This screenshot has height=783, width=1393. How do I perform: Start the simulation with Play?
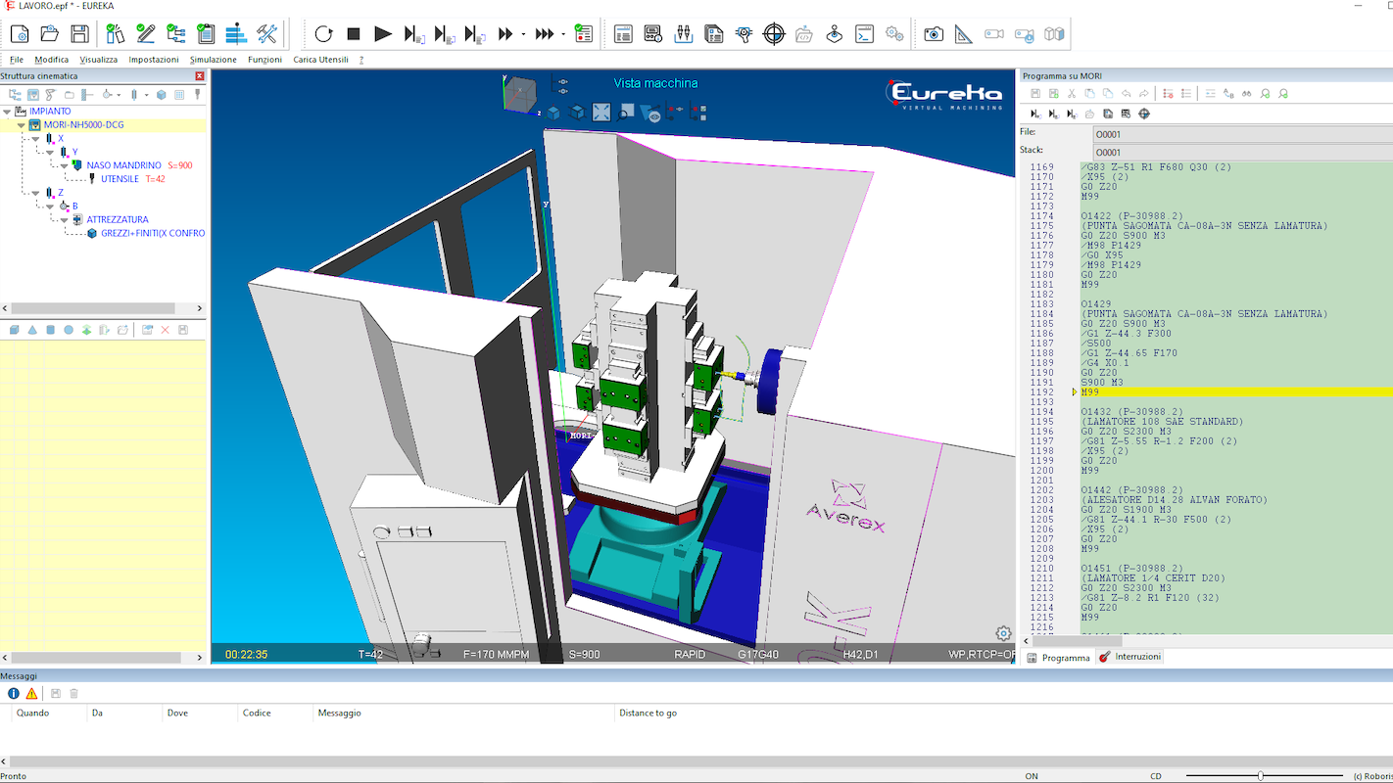tap(383, 34)
